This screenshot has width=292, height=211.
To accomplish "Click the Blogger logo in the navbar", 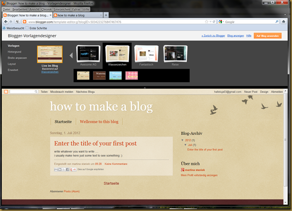I will point(6,91).
